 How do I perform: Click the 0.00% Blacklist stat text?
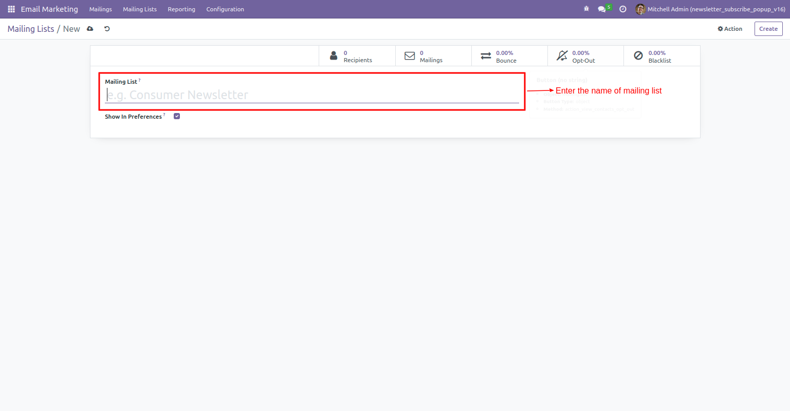pos(660,57)
